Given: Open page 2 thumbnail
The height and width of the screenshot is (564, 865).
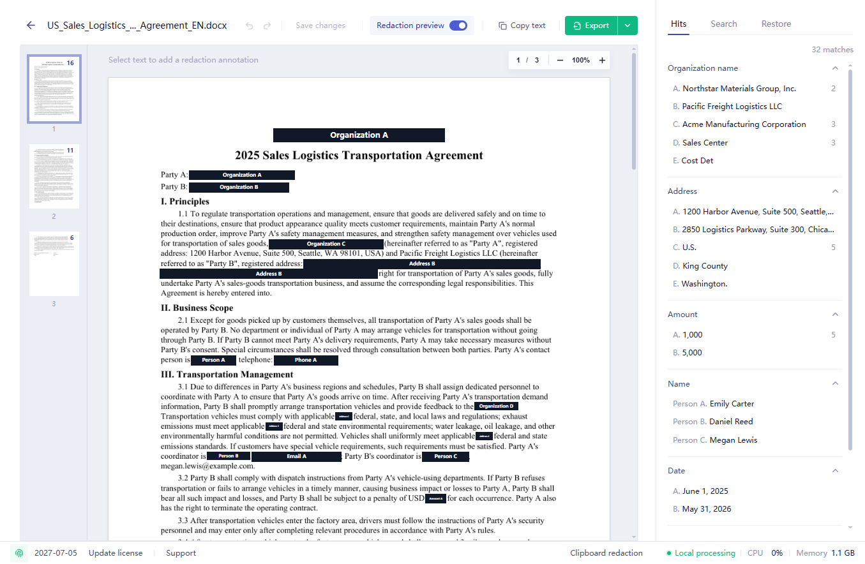Looking at the screenshot, I should pos(54,176).
